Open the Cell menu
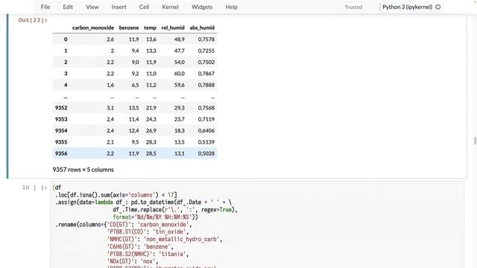Image resolution: width=477 pixels, height=268 pixels. pos(144,7)
